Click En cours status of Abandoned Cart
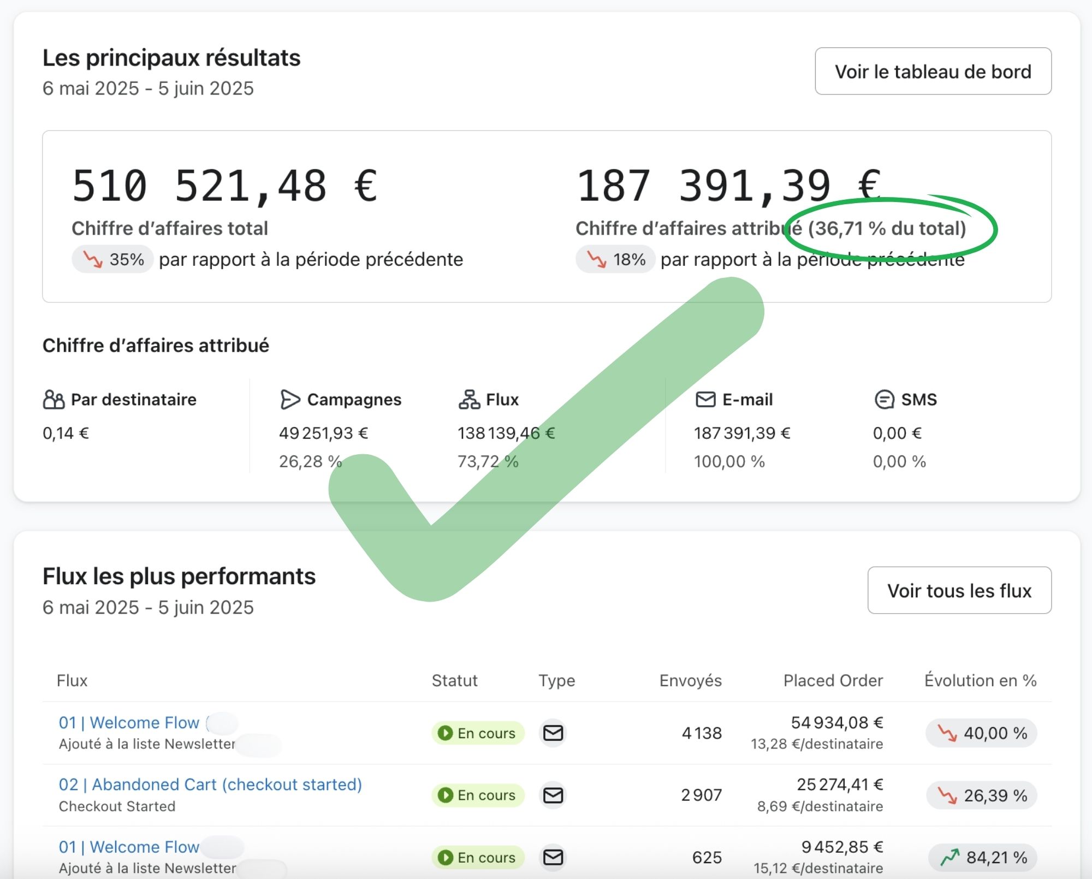This screenshot has height=879, width=1092. click(x=478, y=795)
